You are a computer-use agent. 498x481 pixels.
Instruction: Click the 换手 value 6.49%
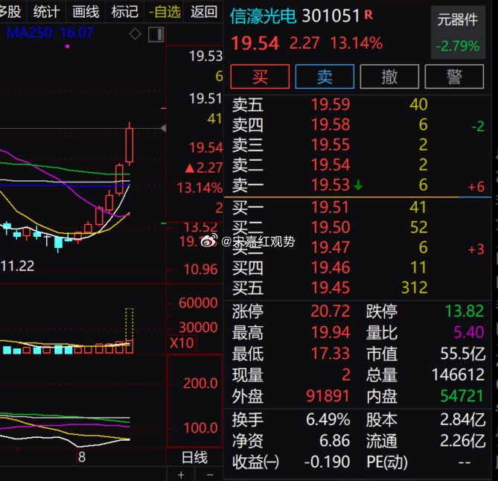328,419
